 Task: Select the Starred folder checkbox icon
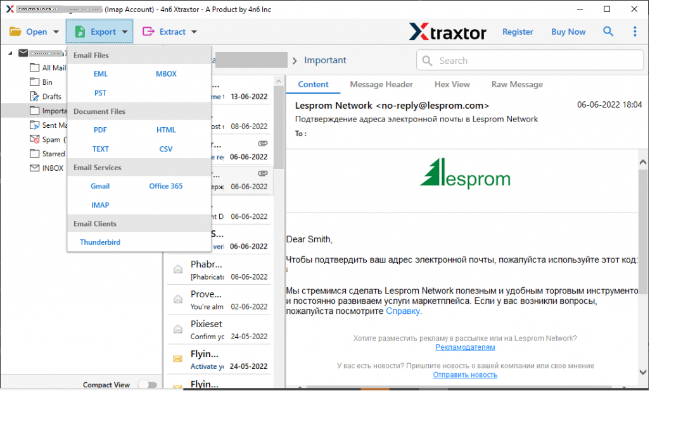(34, 153)
